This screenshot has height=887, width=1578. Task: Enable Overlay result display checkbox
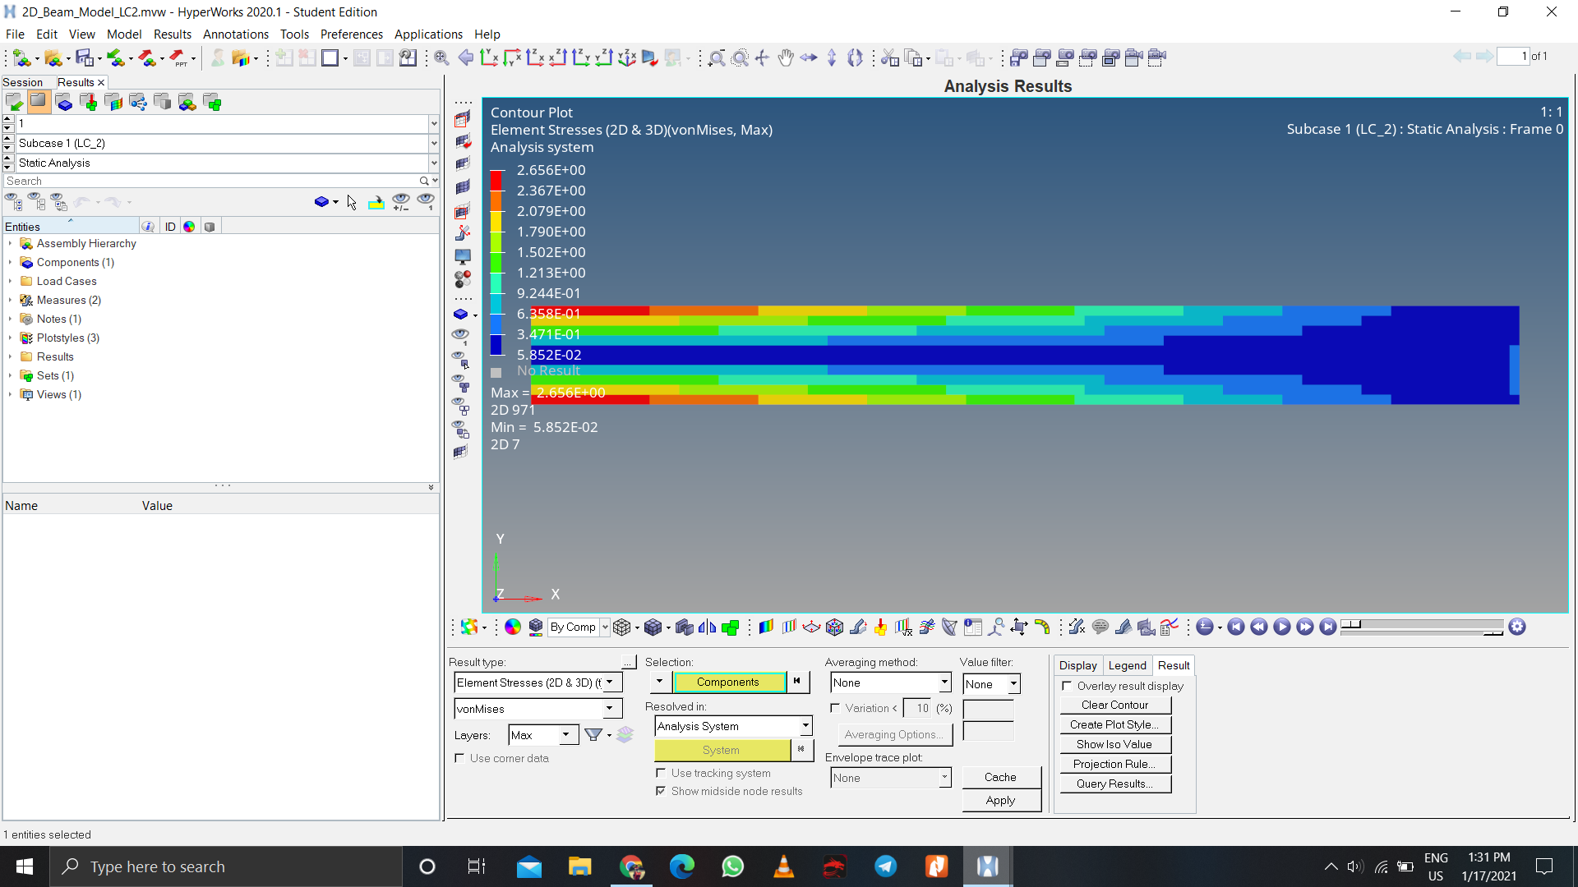[x=1067, y=686]
